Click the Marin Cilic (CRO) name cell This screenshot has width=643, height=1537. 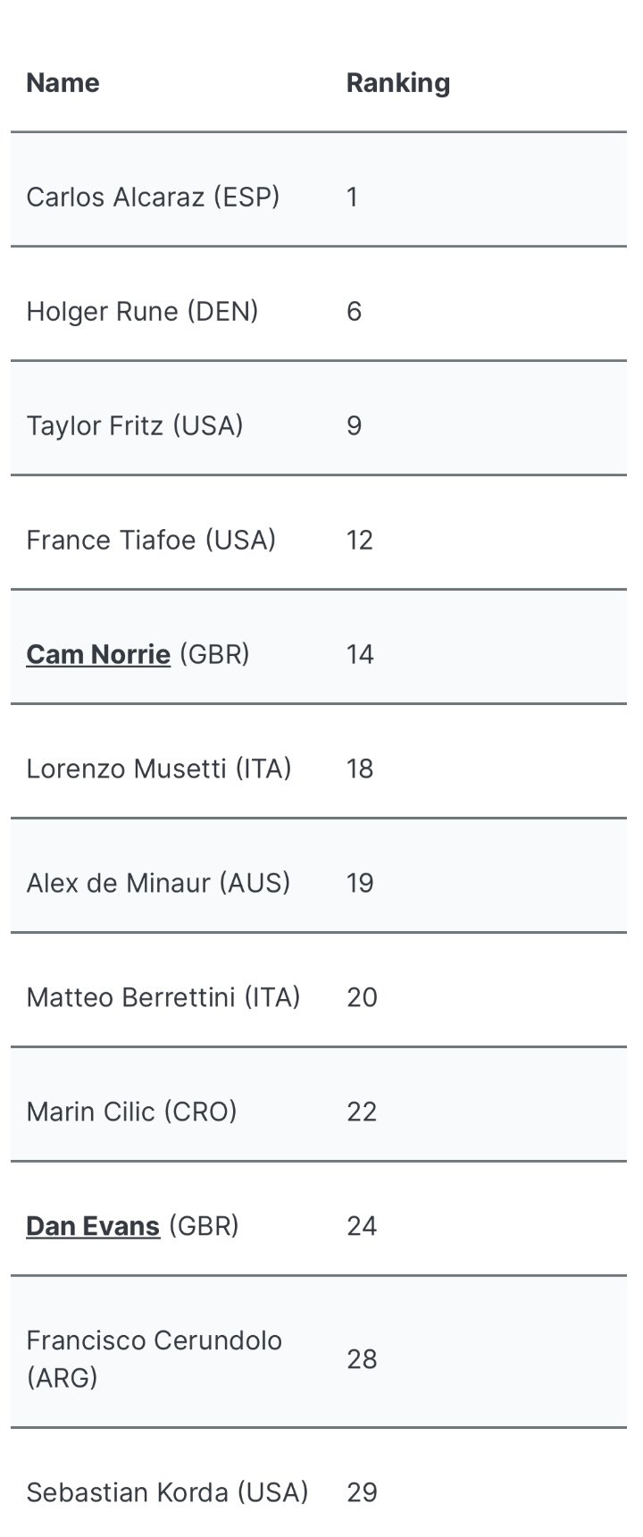tap(131, 1112)
